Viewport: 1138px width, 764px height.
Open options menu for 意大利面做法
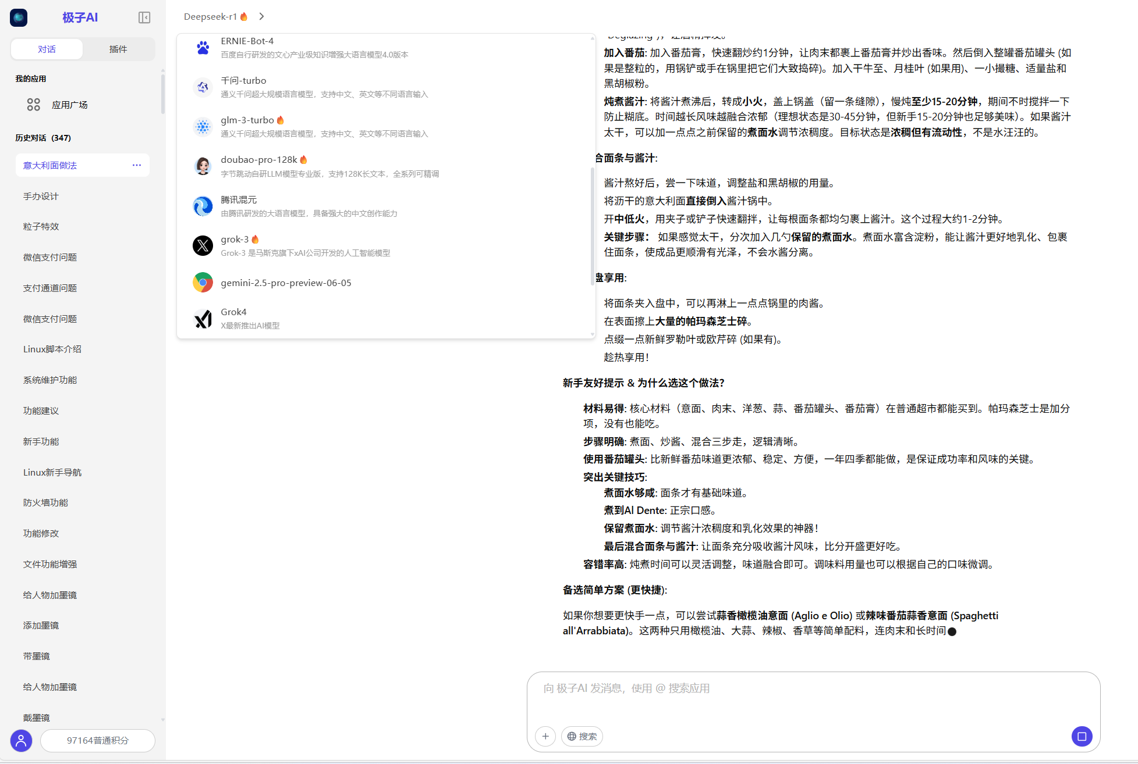pyautogui.click(x=136, y=165)
